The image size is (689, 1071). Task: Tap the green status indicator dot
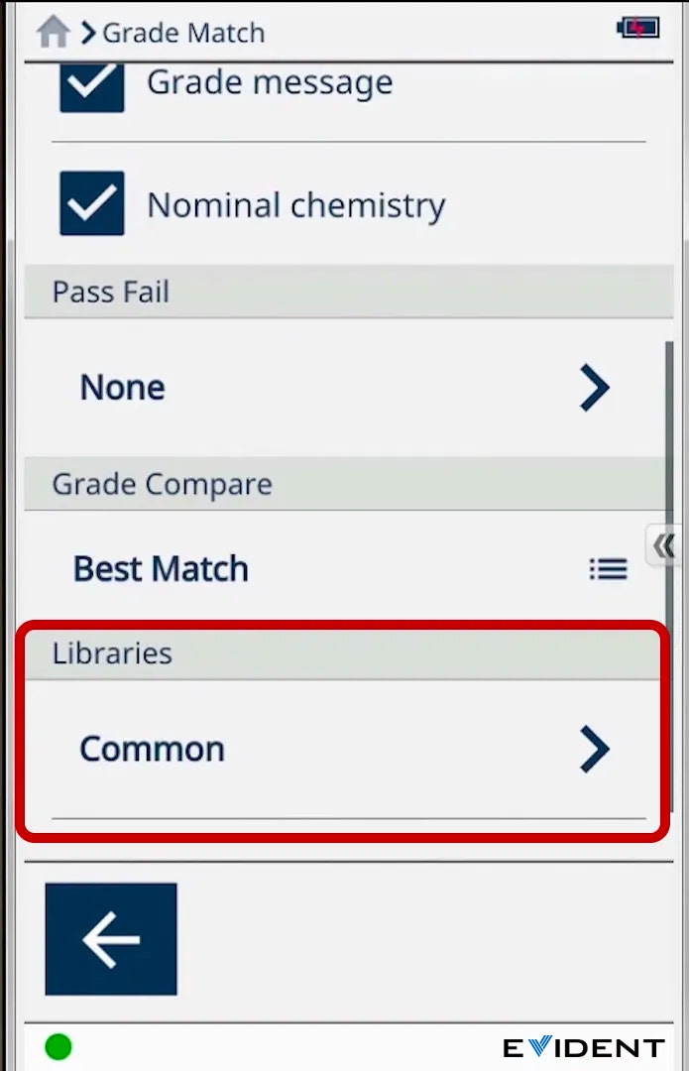[x=58, y=1046]
